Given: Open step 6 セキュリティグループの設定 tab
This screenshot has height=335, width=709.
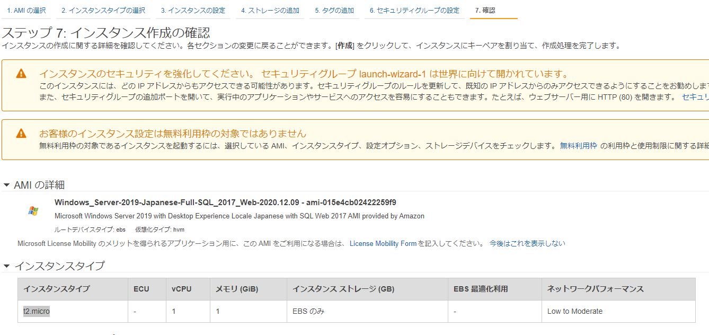Looking at the screenshot, I should 414,10.
